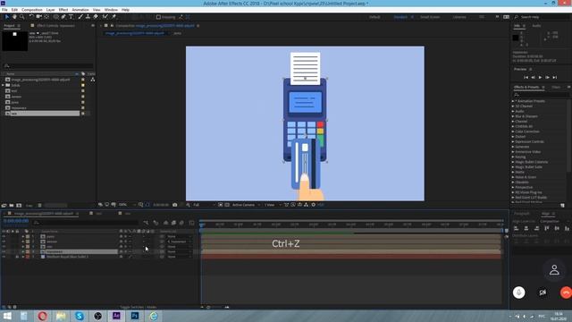The width and height of the screenshot is (572, 322).
Task: Open the Composition menu
Action: point(32,10)
